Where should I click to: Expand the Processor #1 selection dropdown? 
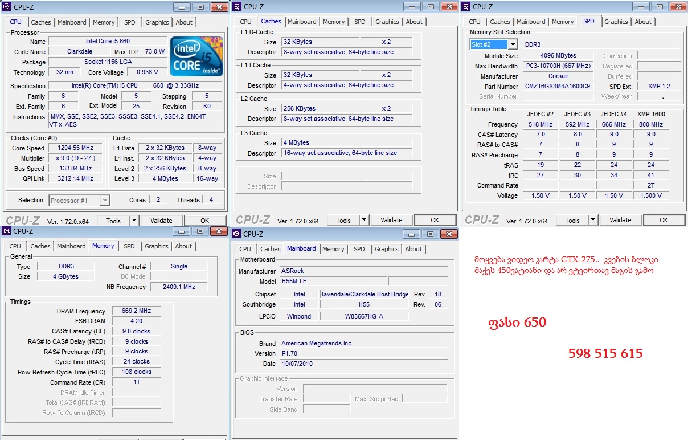tap(104, 201)
